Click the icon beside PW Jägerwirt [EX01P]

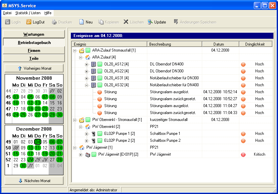coord(88,154)
